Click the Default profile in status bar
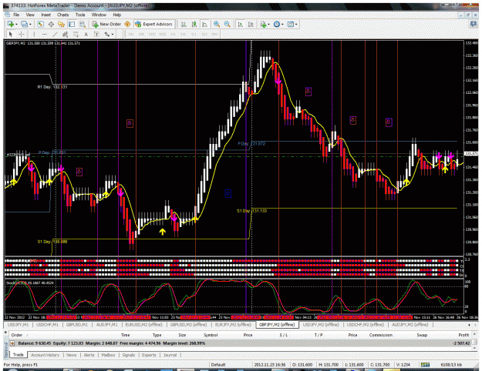The width and height of the screenshot is (482, 371). tap(218, 365)
